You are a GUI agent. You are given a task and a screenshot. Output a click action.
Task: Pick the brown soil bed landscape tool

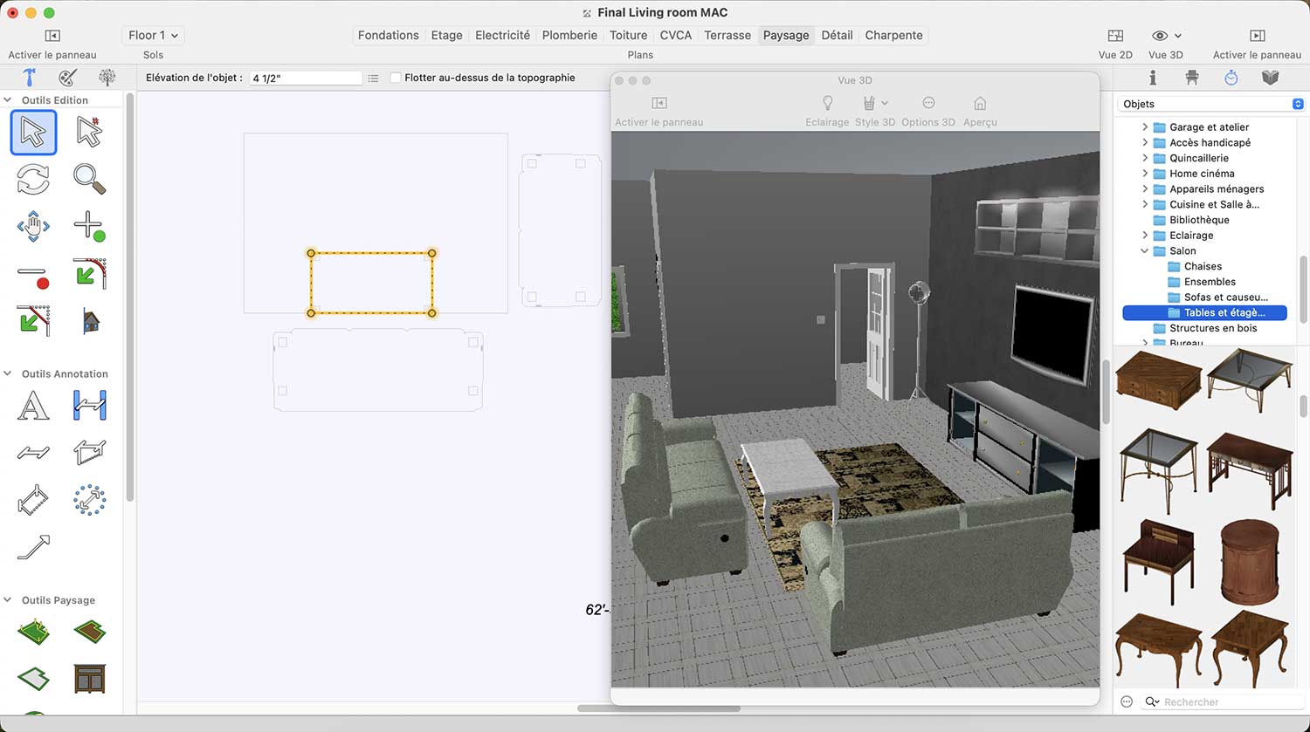click(x=89, y=631)
